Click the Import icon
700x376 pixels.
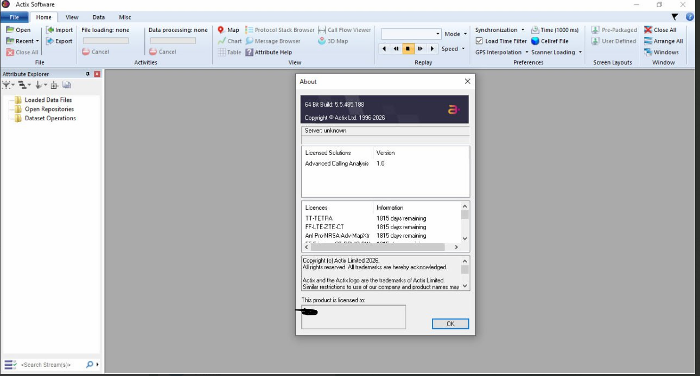click(x=50, y=30)
